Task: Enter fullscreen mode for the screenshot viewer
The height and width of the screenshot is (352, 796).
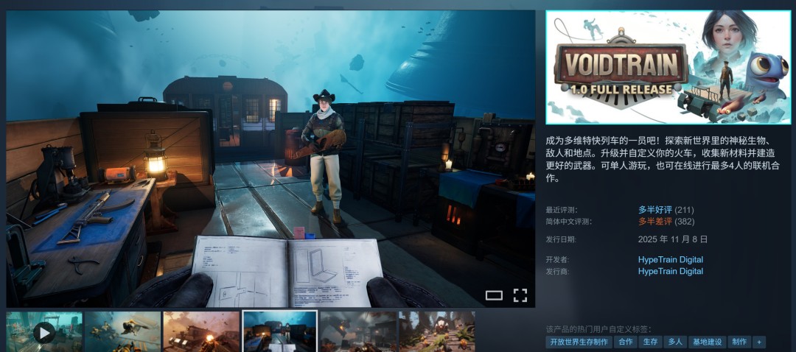Action: coord(520,295)
